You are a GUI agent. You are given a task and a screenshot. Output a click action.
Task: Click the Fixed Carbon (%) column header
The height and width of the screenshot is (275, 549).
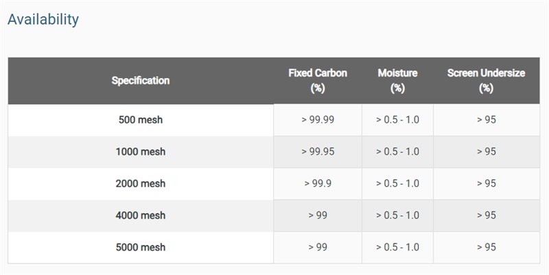point(318,81)
